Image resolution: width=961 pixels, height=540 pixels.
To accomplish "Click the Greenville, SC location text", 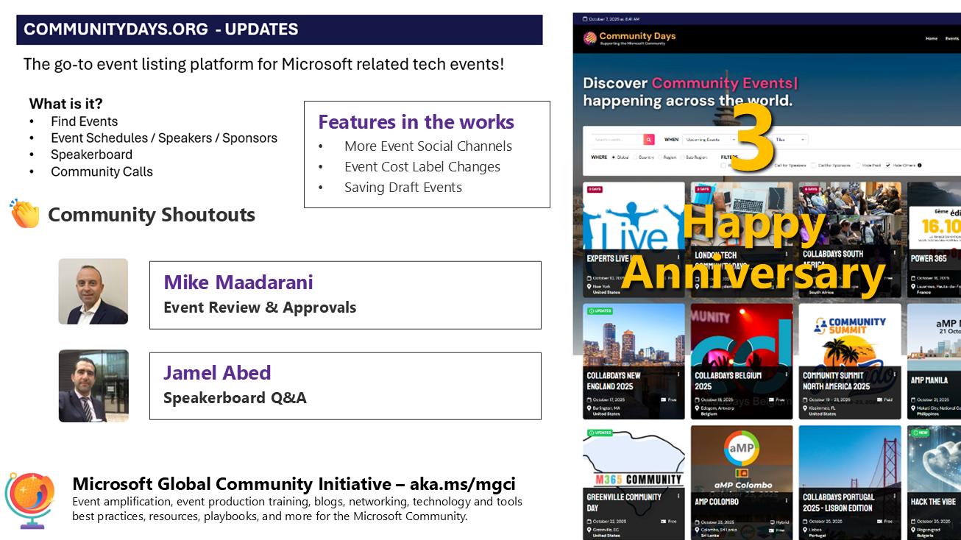I will coord(607,530).
